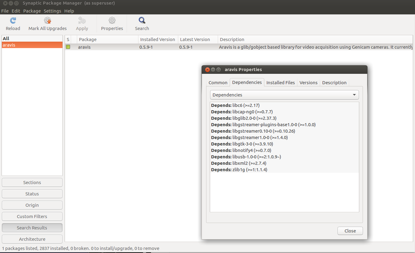Select dependency libcap-ng0 (>=0.7.7)
Viewport: 415px width, 253px height.
tap(284, 112)
